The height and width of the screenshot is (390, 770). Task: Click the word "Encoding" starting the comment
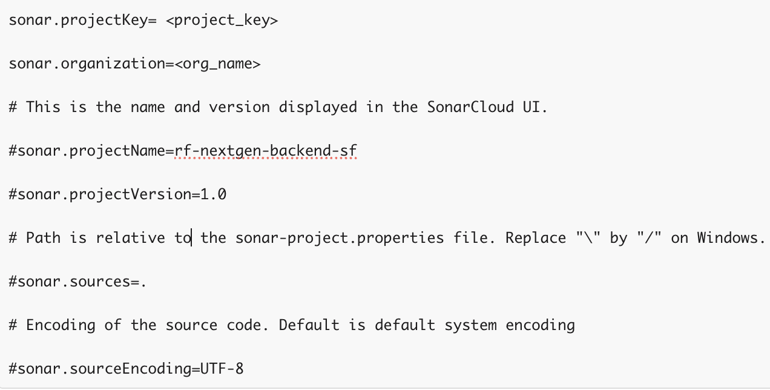[x=61, y=325]
